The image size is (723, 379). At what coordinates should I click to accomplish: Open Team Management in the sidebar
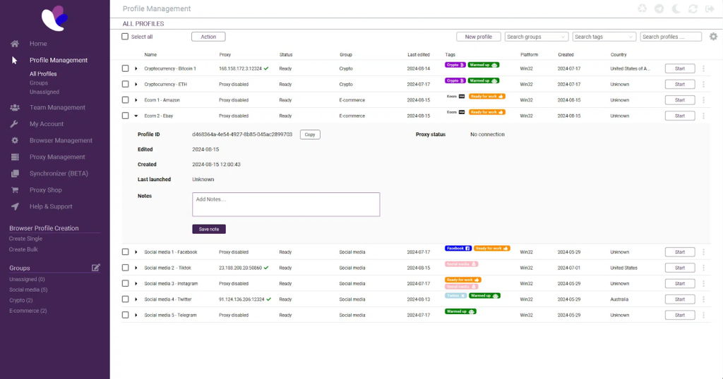[x=57, y=108]
